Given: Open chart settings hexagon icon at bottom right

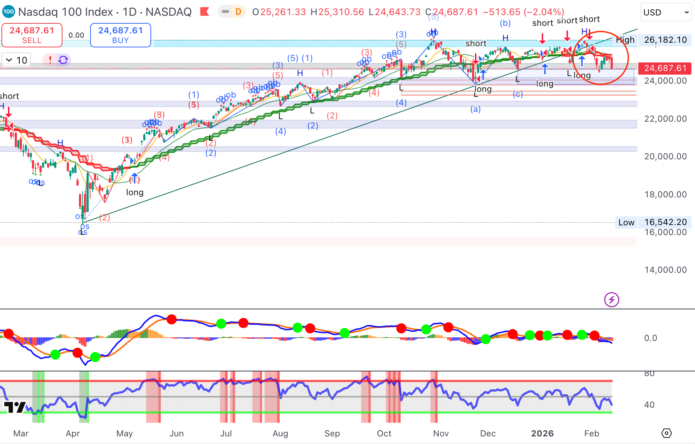Looking at the screenshot, I should (666, 433).
